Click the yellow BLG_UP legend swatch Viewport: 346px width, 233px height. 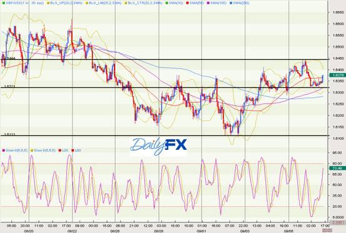[48, 3]
